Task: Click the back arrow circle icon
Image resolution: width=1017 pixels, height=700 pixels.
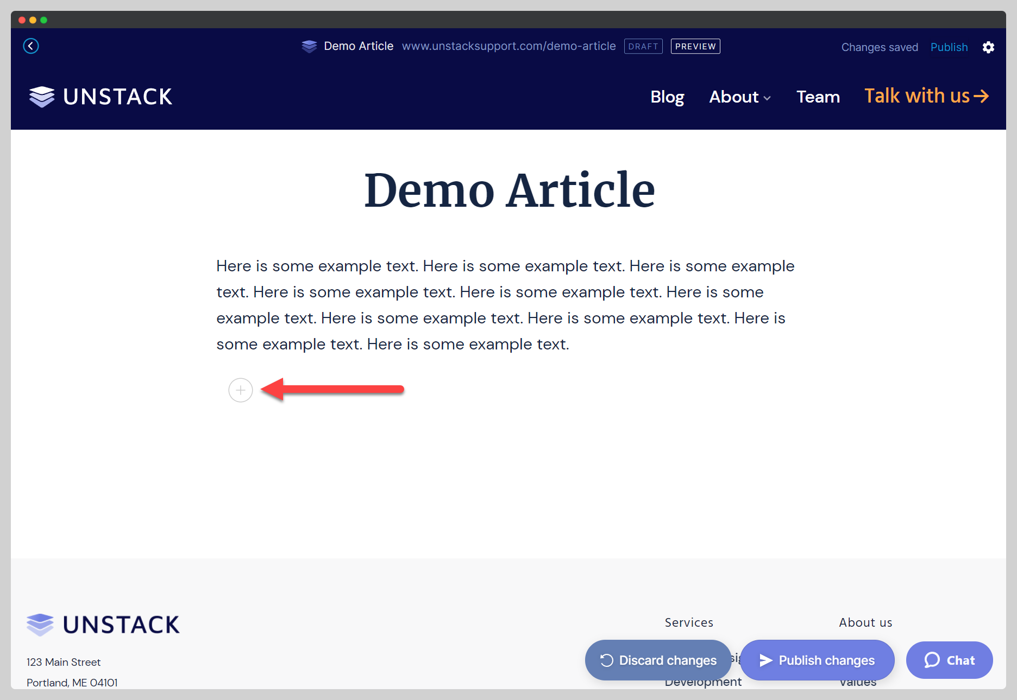Action: coord(31,46)
